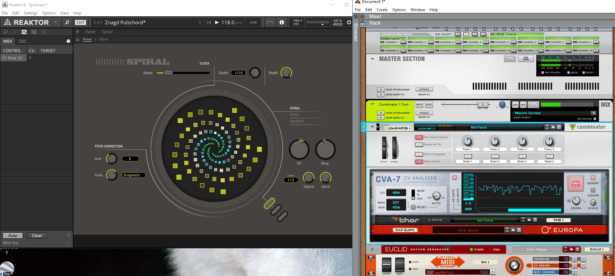The height and width of the screenshot is (276, 615).
Task: Open Reaktor sidebar checkbox properties icon
Action: (x=44, y=32)
